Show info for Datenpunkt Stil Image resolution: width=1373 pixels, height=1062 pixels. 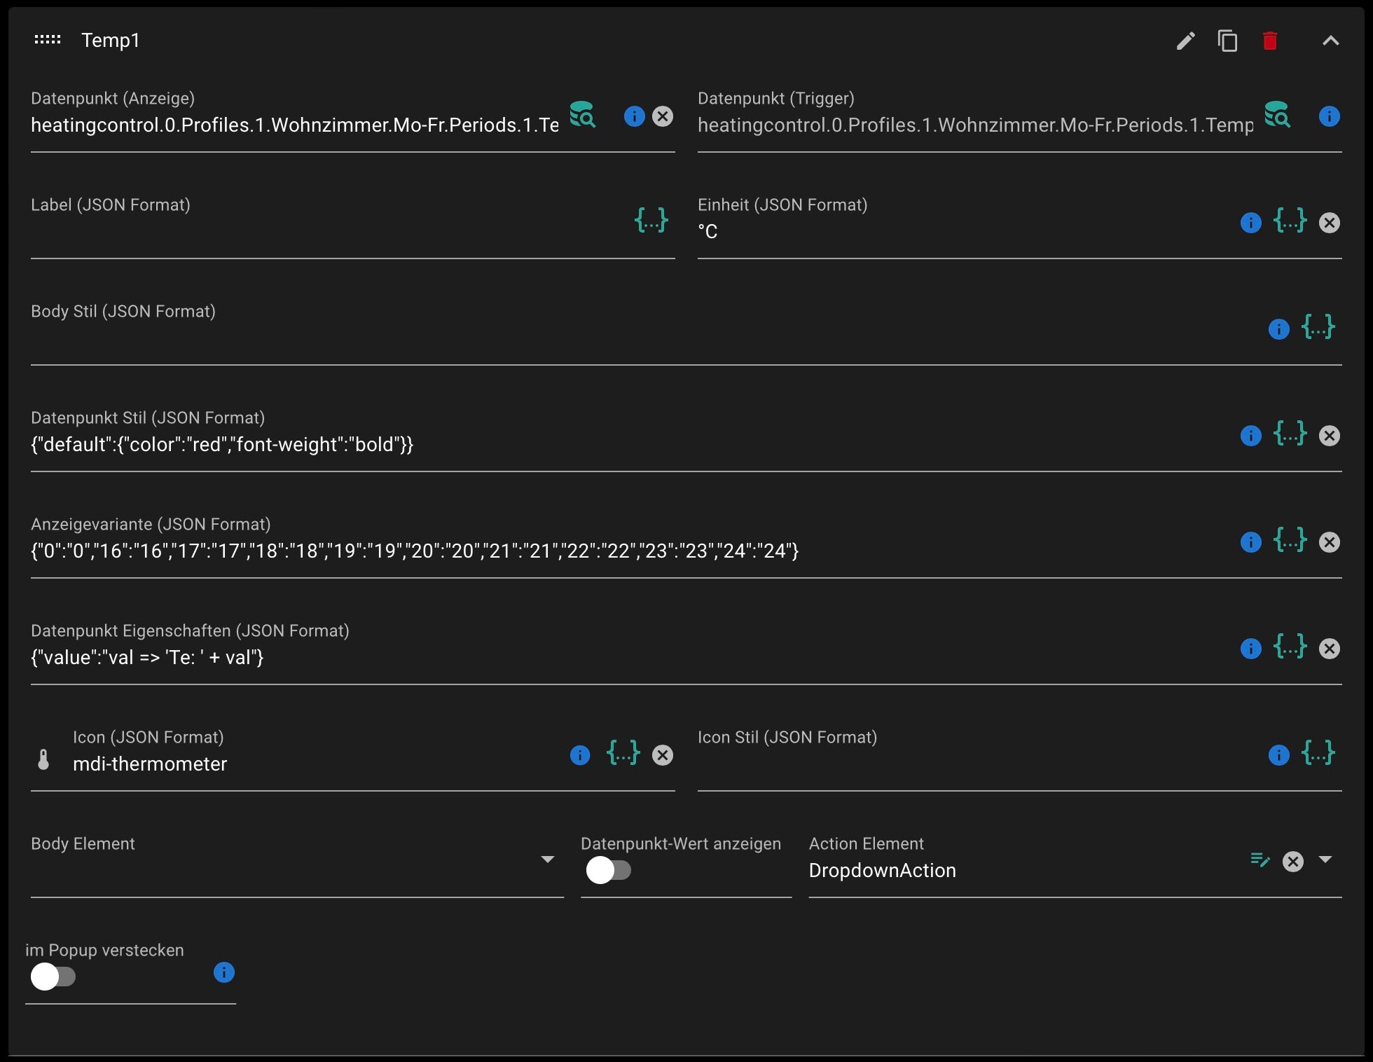[x=1250, y=436]
